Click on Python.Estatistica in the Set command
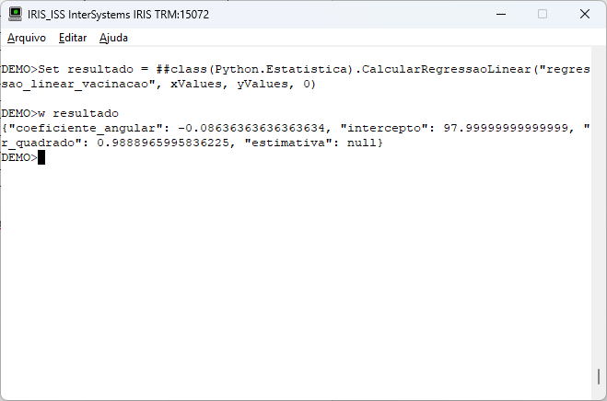Screen dimensions: 607x401 point(281,69)
